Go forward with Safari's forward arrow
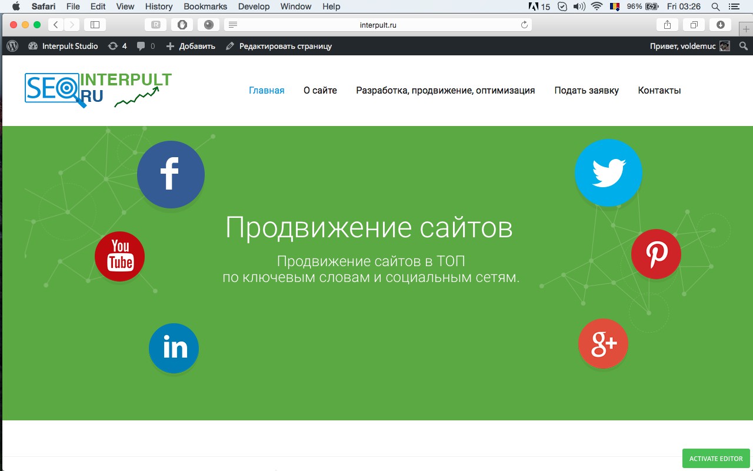Screen dimensions: 753x471 [x=72, y=25]
